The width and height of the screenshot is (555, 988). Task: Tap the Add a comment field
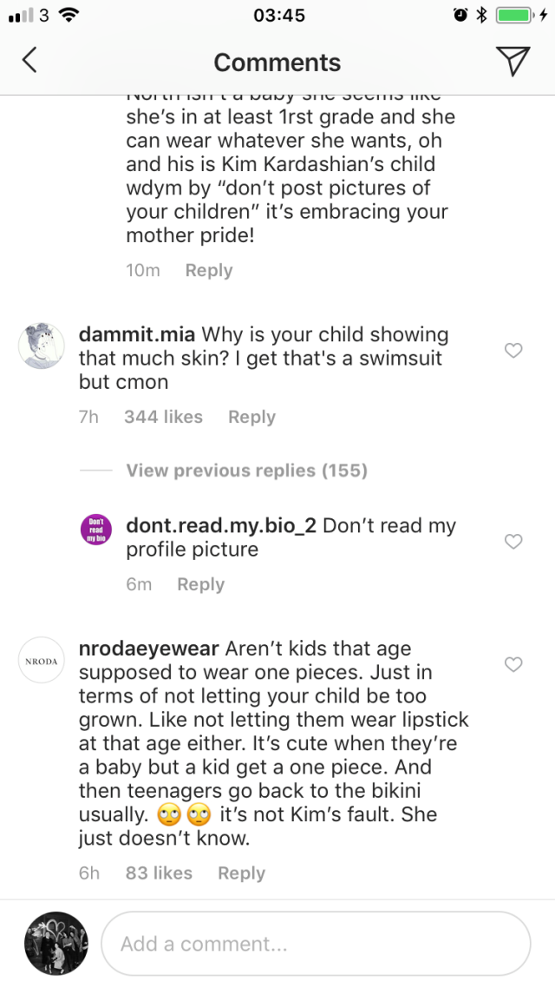(x=316, y=944)
